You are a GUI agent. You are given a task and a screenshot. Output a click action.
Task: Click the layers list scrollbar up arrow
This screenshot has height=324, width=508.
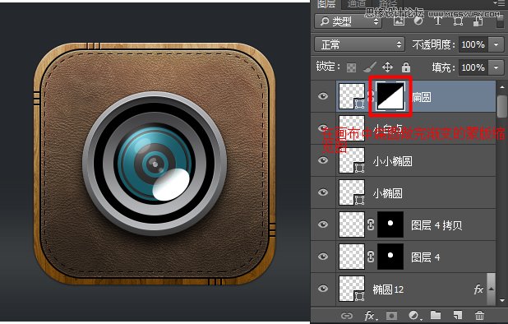501,86
